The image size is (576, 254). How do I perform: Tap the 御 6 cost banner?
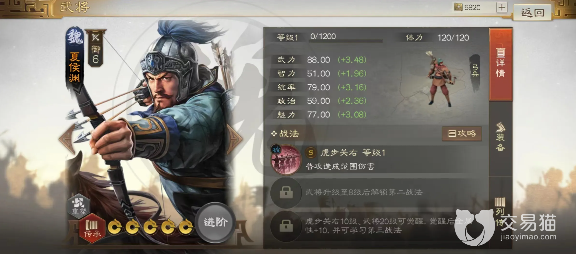click(x=95, y=48)
